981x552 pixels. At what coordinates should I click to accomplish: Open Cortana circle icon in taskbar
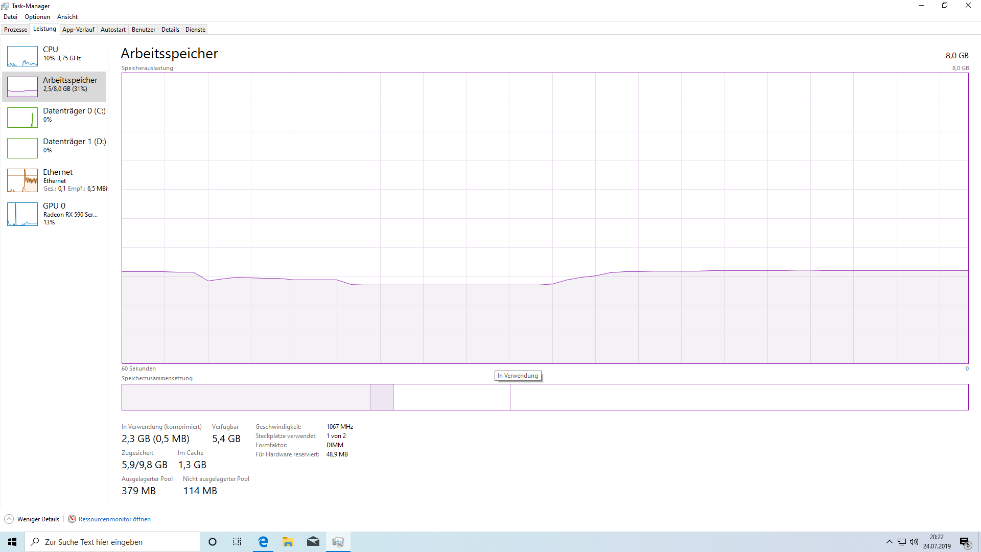pos(213,542)
